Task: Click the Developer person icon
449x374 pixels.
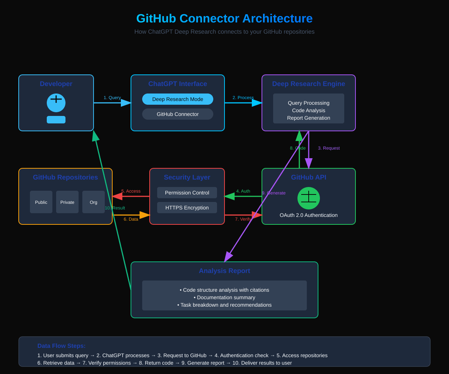Action: click(x=56, y=108)
